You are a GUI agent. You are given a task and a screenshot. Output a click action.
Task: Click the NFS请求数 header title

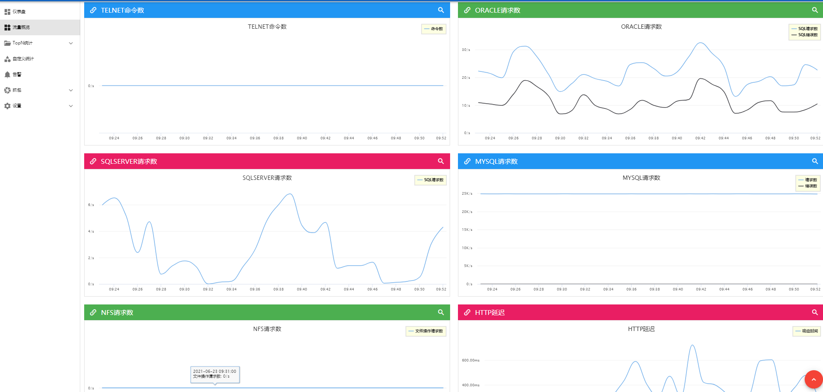[117, 312]
